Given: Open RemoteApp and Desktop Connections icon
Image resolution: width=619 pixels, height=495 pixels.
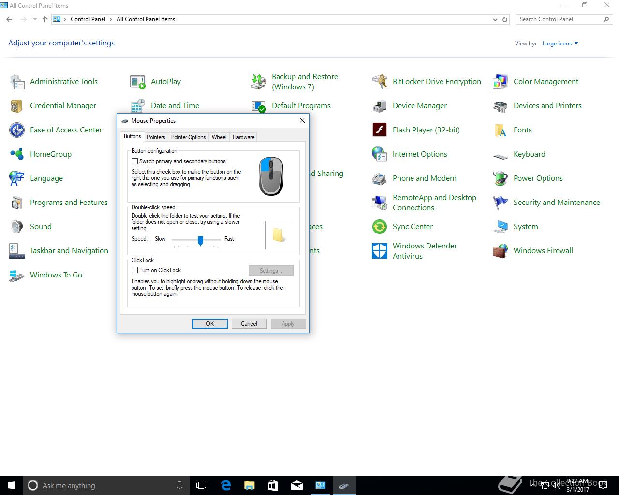Looking at the screenshot, I should [380, 203].
